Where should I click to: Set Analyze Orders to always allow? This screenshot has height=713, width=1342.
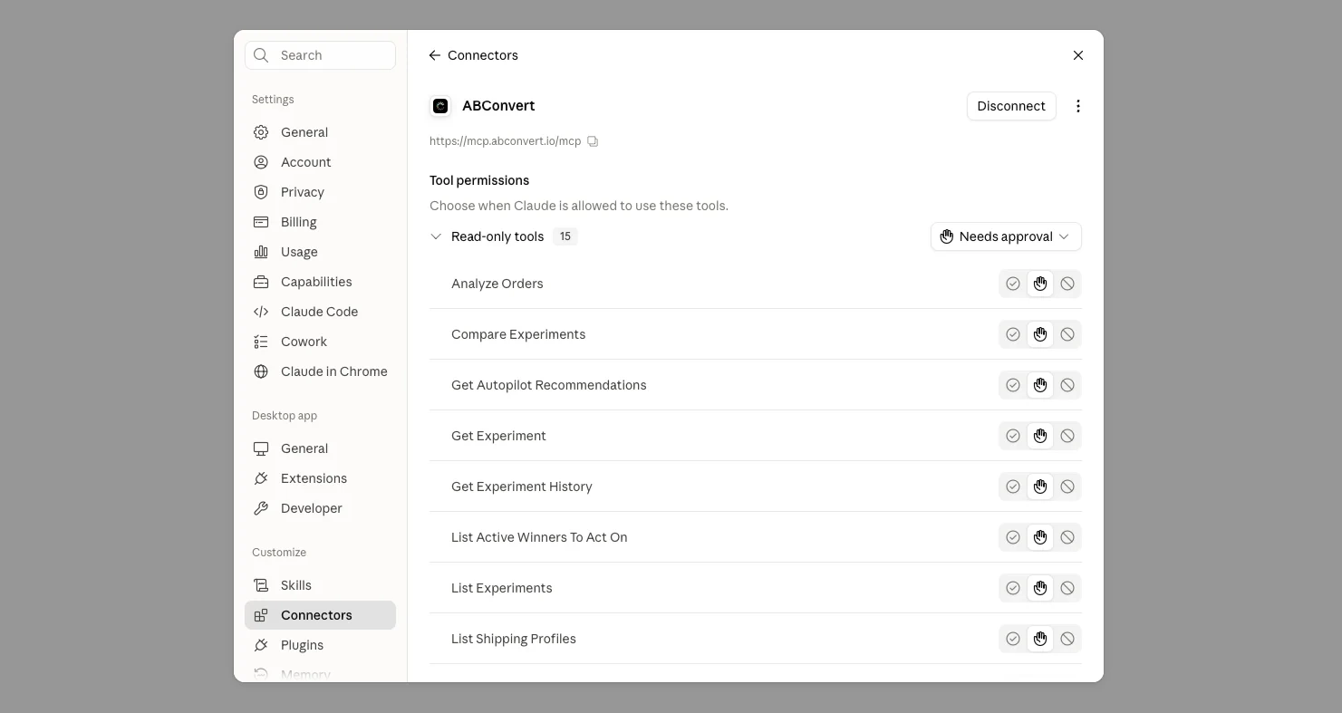coord(1013,284)
